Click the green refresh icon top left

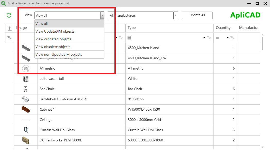(x=8, y=15)
